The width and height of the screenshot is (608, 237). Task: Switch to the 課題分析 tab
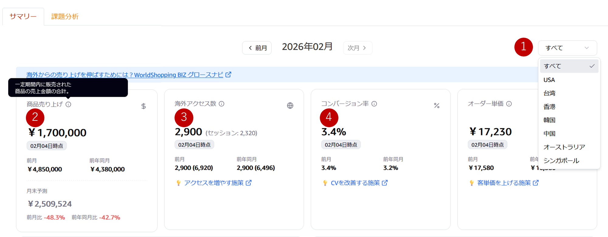65,16
